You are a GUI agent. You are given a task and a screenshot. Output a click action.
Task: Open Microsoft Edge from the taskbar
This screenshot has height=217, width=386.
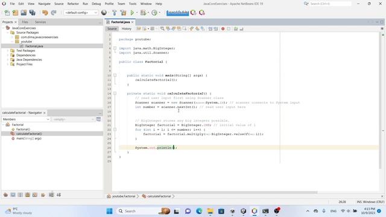[x=199, y=211]
